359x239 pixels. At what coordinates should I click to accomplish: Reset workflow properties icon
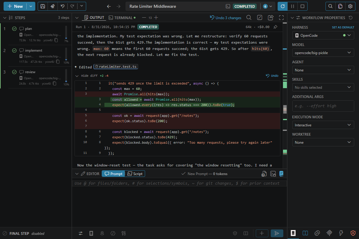[x=351, y=18]
